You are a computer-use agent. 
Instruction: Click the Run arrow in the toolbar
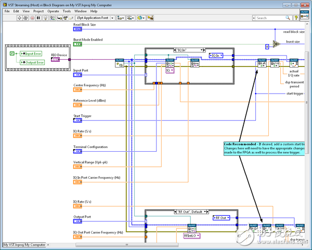click(20, 18)
